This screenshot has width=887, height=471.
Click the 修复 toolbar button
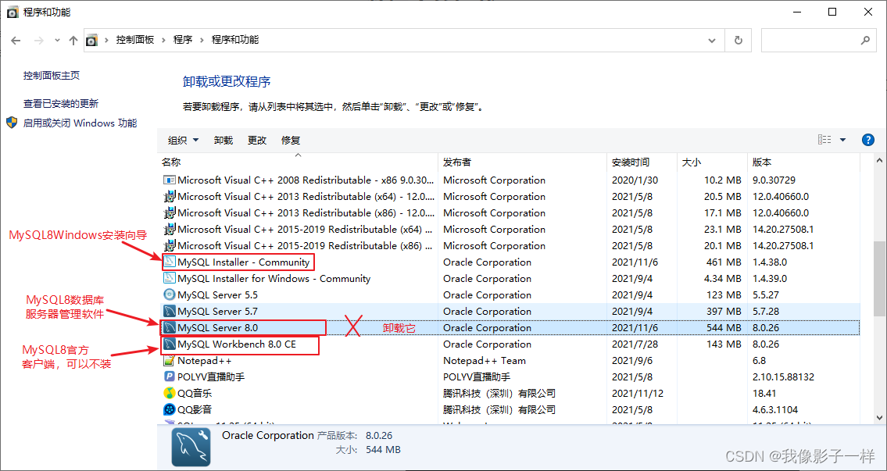pyautogui.click(x=291, y=141)
